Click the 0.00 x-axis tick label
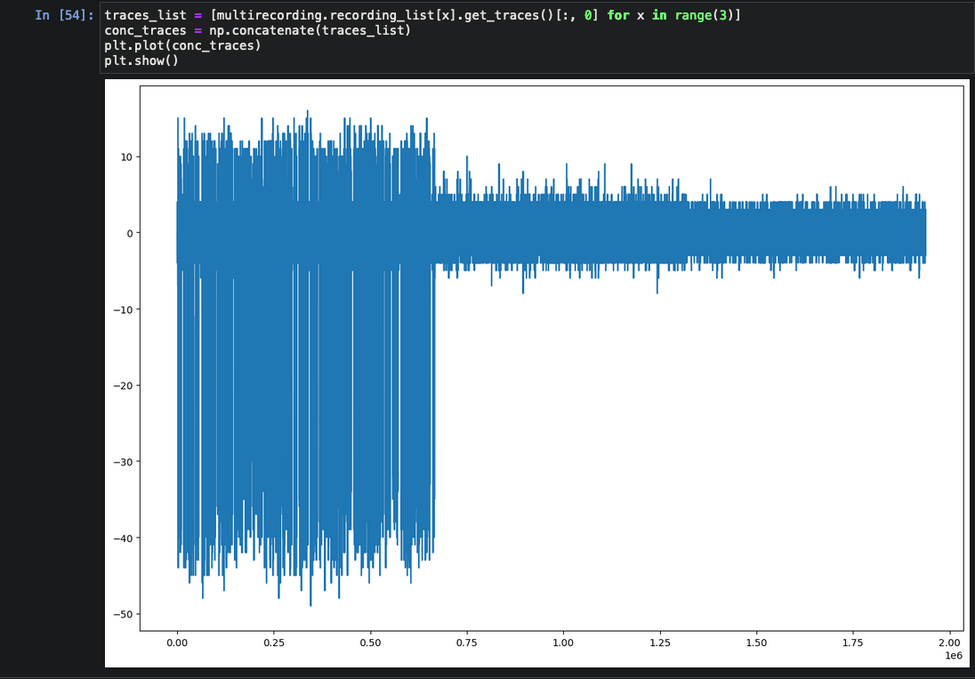This screenshot has height=679, width=975. point(177,642)
